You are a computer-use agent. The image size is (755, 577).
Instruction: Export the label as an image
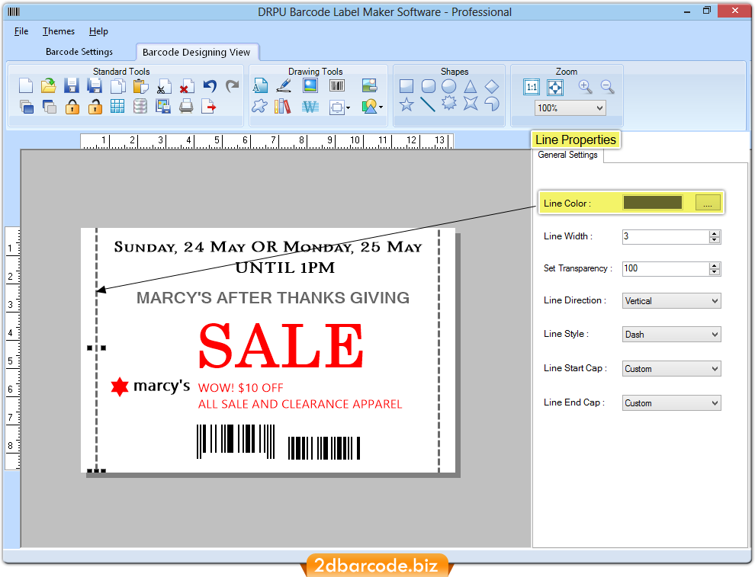[x=163, y=107]
